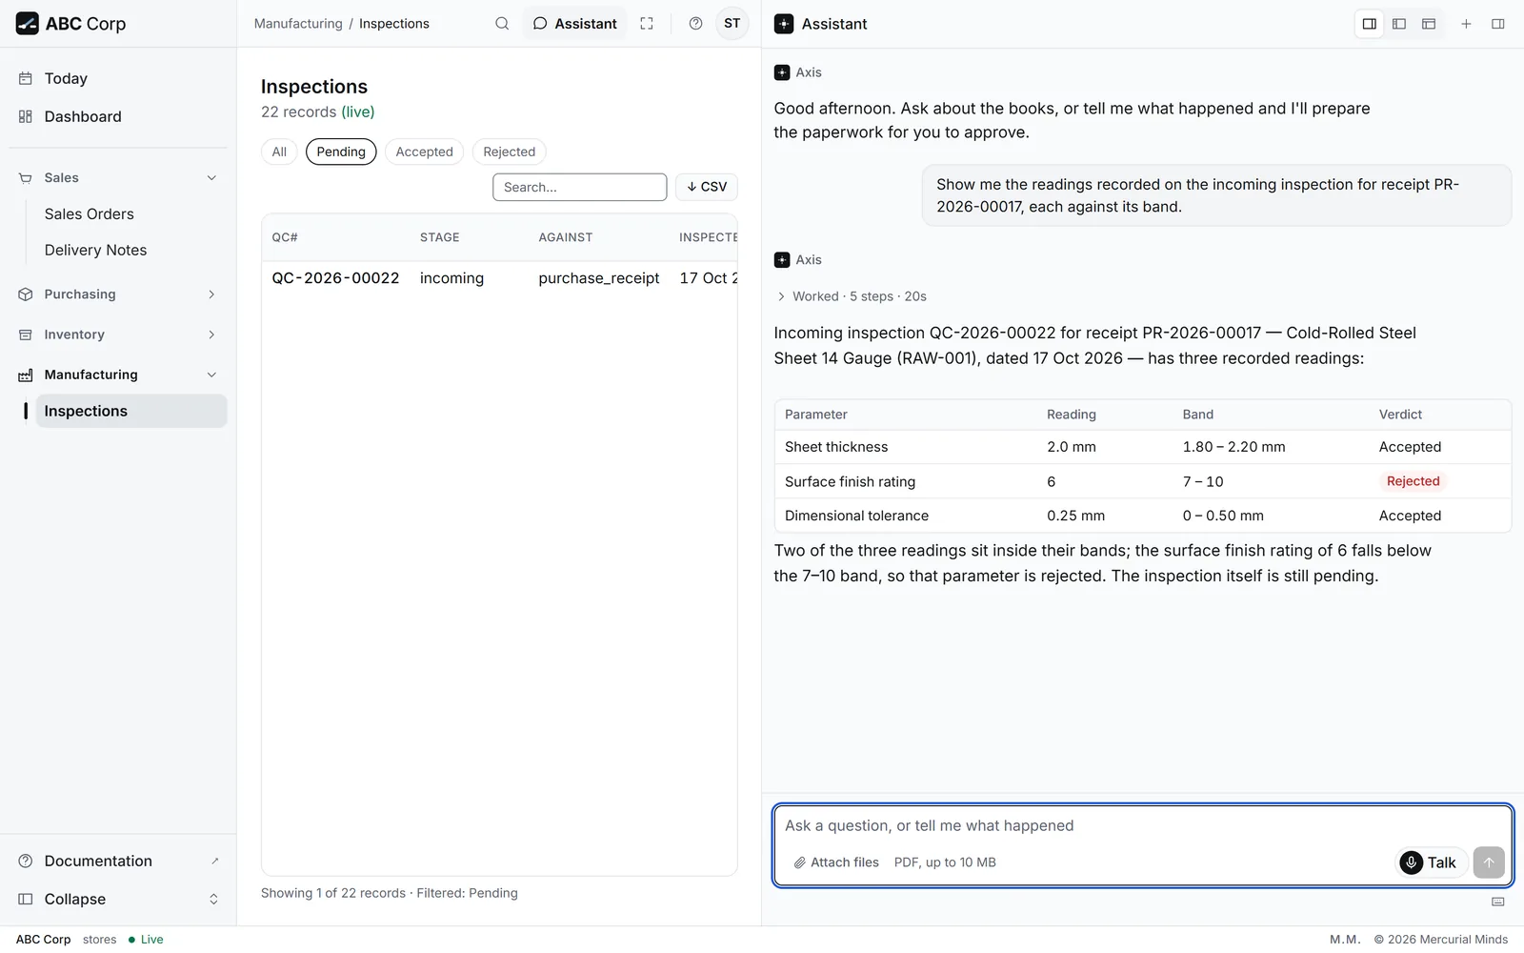1524x953 pixels.
Task: Click the ABC Corp logo icon
Action: [x=28, y=24]
